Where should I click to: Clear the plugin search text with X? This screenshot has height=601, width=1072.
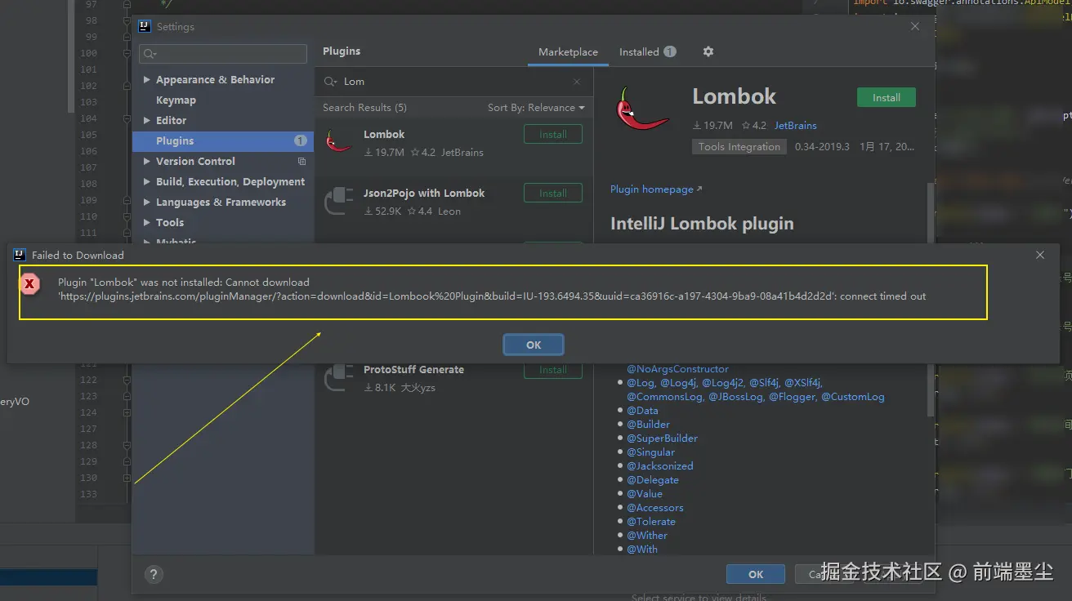577,82
